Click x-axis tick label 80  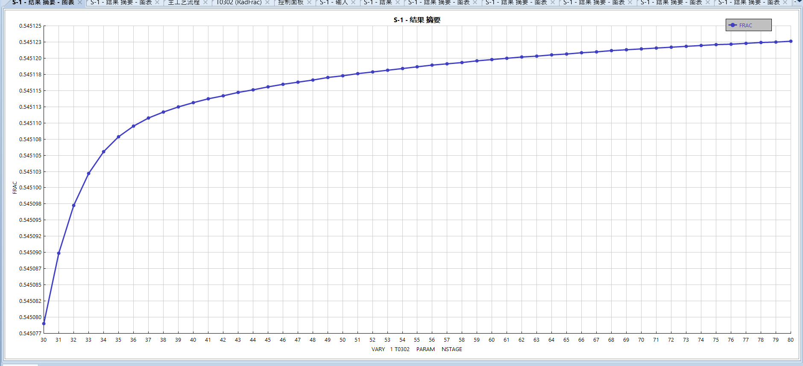791,340
